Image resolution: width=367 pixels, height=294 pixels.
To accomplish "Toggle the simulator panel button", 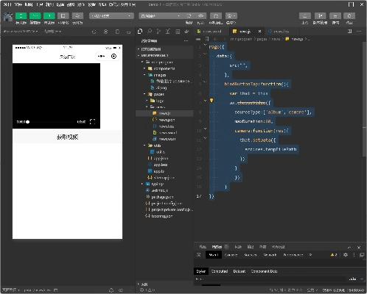I will point(21,16).
